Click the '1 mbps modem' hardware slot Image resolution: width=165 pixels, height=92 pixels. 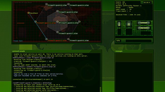[x=144, y=28]
